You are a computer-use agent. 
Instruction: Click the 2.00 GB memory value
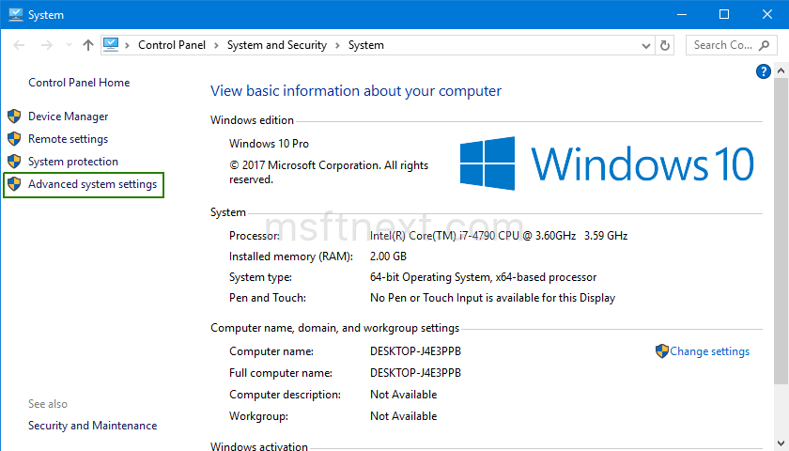[x=388, y=257]
